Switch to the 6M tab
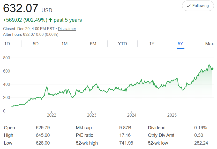The height and width of the screenshot is (149, 217). pyautogui.click(x=93, y=44)
